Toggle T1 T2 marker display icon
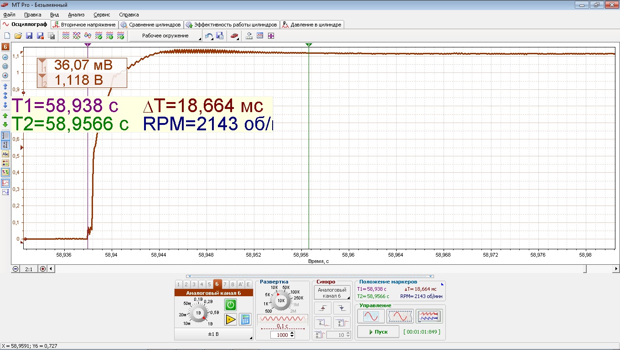The height and width of the screenshot is (350, 620). pos(5,172)
